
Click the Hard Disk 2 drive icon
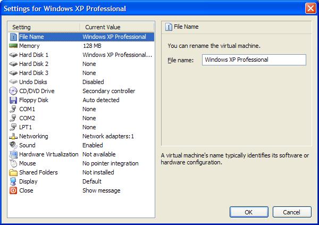click(x=13, y=64)
